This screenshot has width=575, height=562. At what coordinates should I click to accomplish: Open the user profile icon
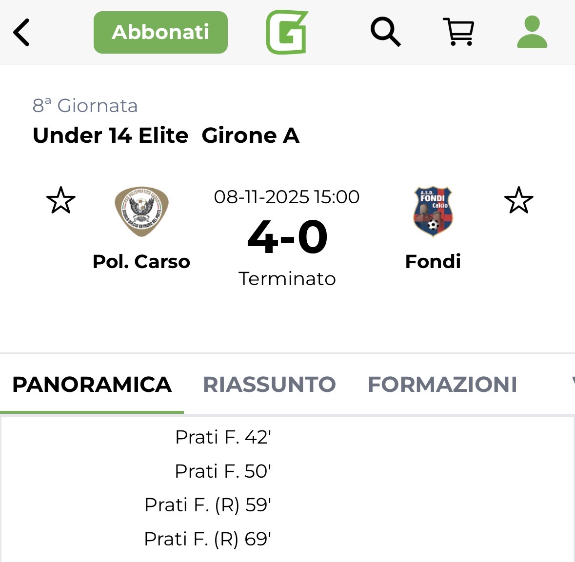(x=532, y=32)
